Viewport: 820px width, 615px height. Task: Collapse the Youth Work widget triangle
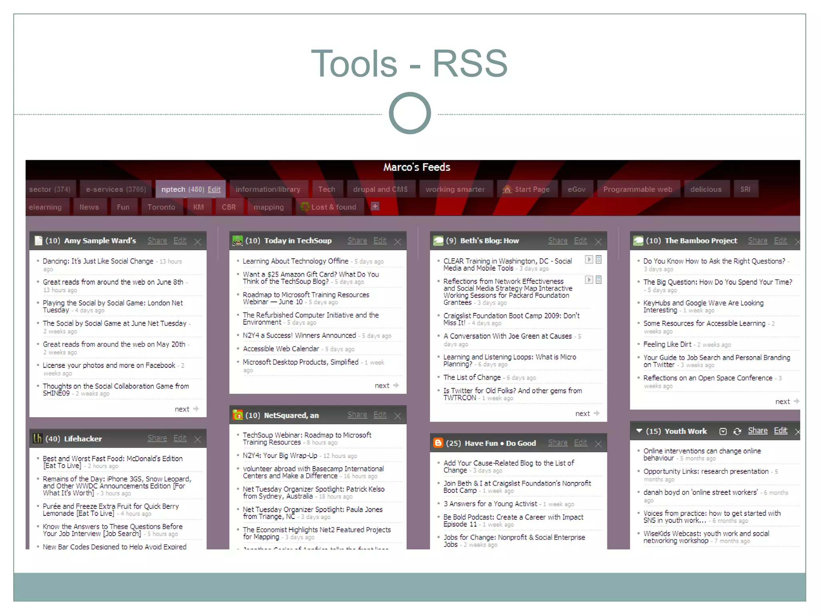(639, 431)
